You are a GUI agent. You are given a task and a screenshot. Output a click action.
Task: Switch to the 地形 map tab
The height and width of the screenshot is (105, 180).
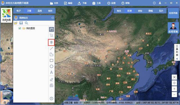click(50, 11)
